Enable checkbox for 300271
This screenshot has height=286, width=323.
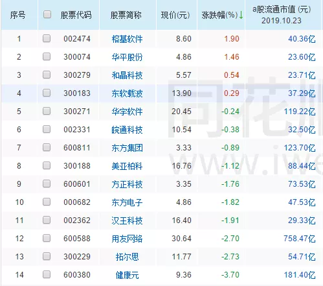pos(47,111)
